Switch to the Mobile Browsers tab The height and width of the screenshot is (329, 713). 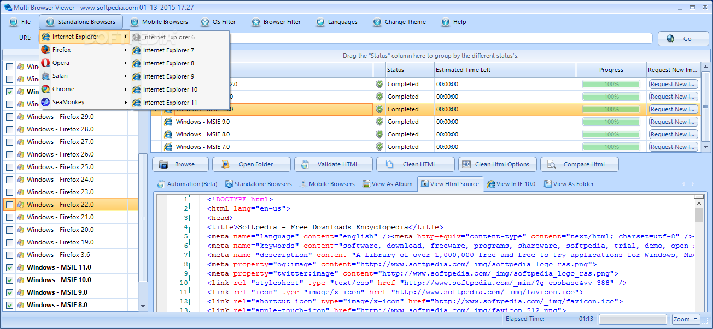328,184
